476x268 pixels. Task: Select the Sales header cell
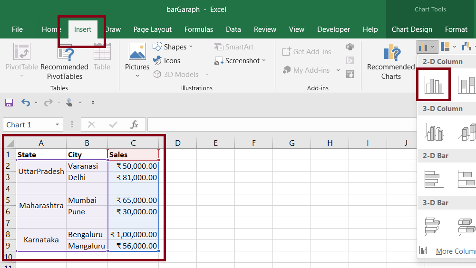(133, 154)
